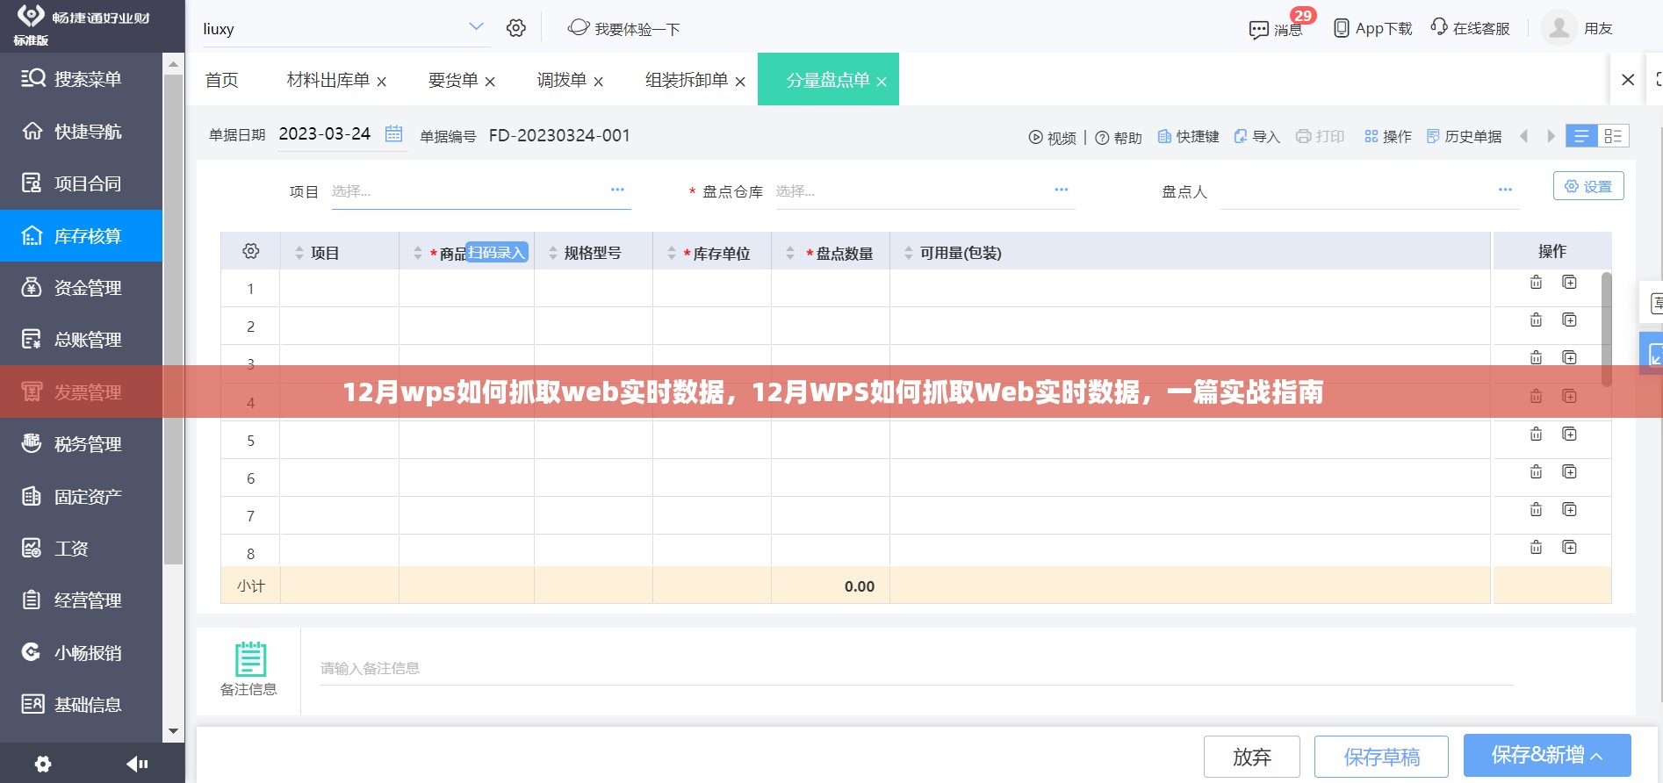Delete row 1 with trash icon
Screen dimensions: 1663x783
coord(1536,282)
